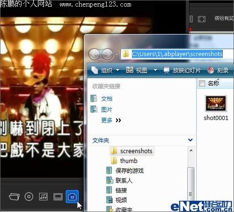Click the shot0001 file name label

coord(216,118)
